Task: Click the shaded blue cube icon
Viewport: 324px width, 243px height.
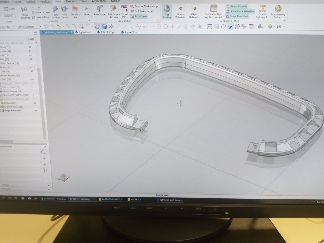Action: [x=104, y=27]
